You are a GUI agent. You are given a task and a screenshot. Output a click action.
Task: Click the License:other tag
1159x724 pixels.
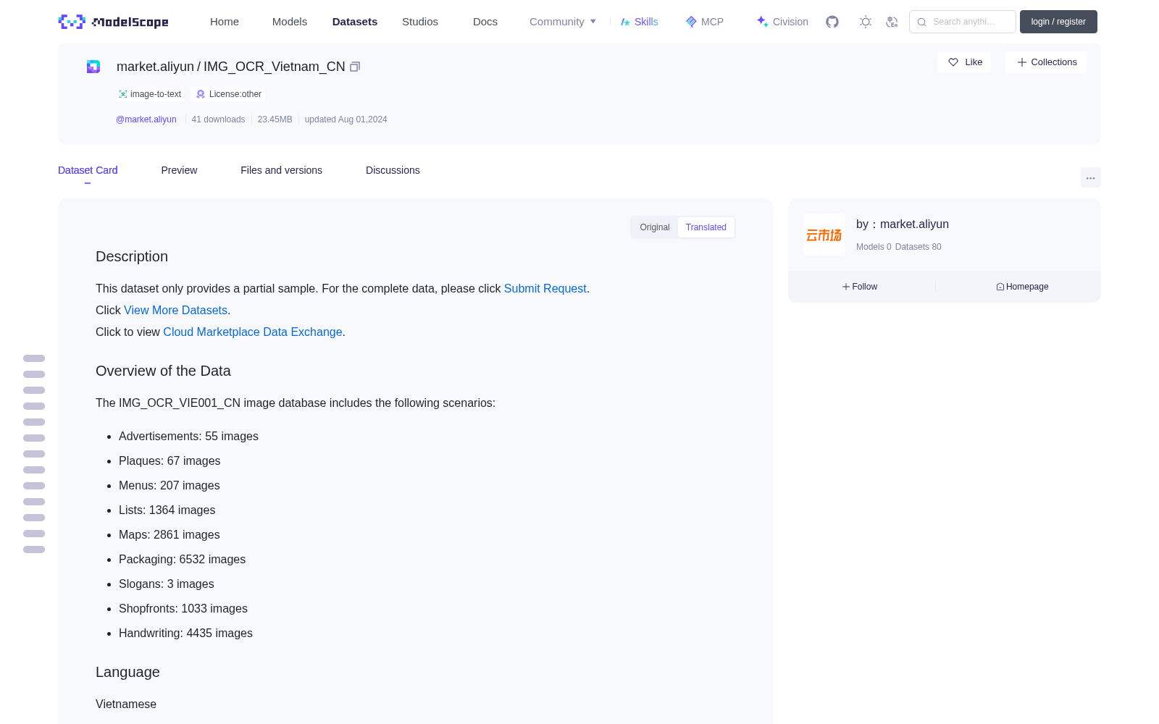pyautogui.click(x=229, y=94)
